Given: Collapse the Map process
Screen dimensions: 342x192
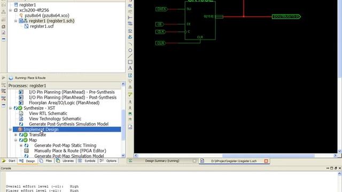Looking at the screenshot, I should (x=15, y=140).
